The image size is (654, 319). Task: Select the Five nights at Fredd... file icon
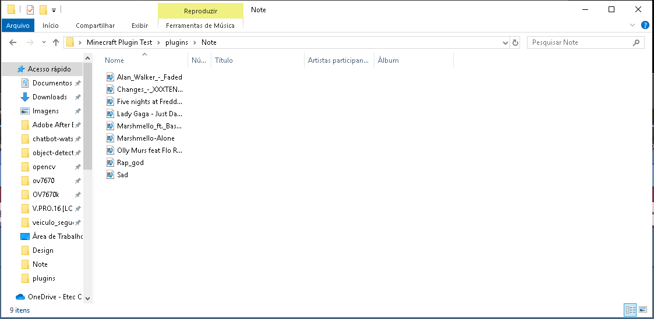pos(110,102)
